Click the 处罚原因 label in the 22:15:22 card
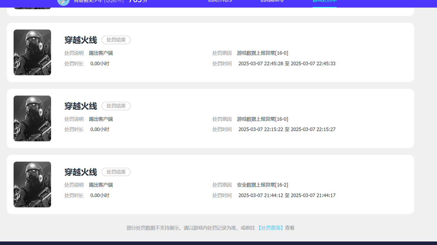The image size is (437, 245). (222, 119)
